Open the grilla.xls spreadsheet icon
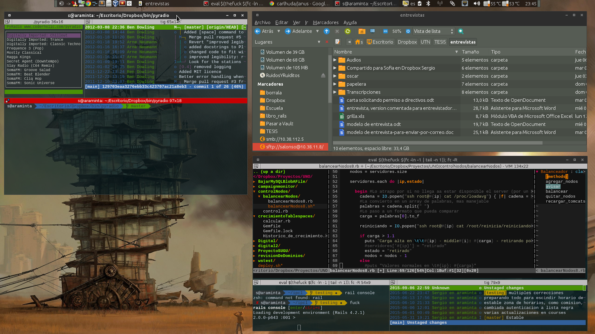Viewport: 595px width, 334px height. click(342, 116)
